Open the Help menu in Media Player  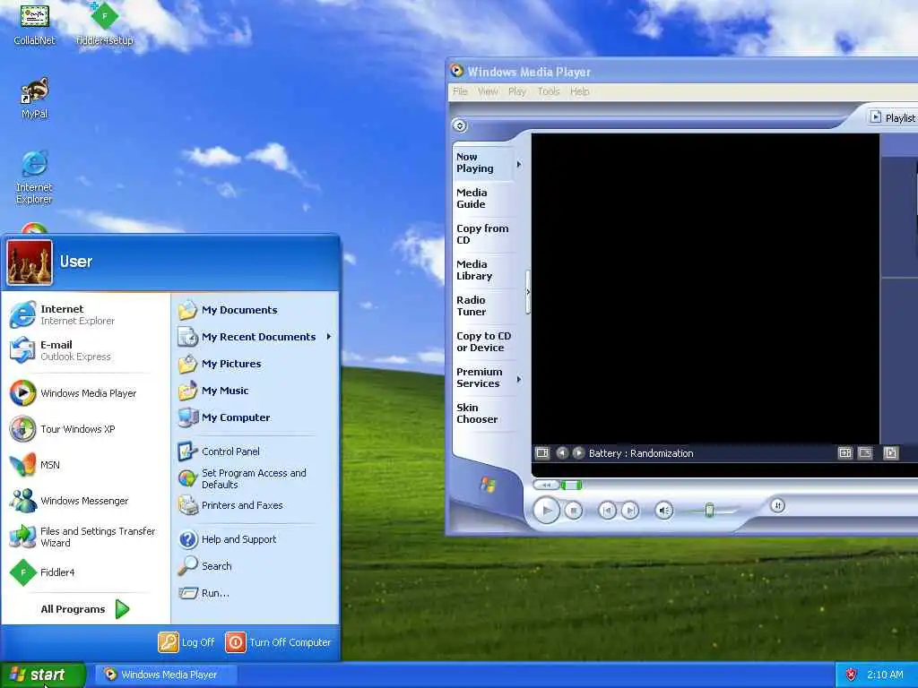[x=580, y=91]
